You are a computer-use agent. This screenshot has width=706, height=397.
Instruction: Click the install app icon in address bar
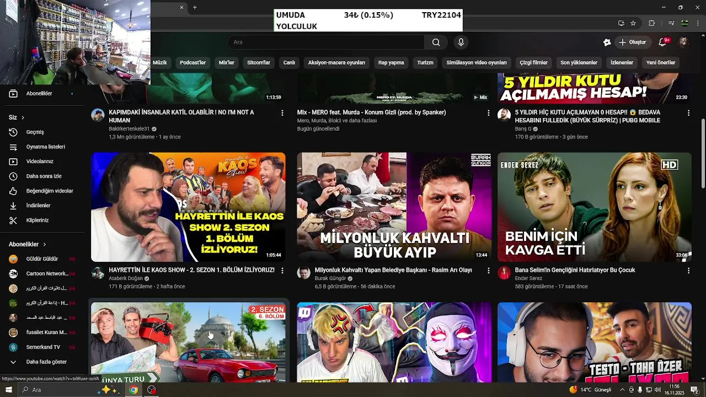coord(621,23)
